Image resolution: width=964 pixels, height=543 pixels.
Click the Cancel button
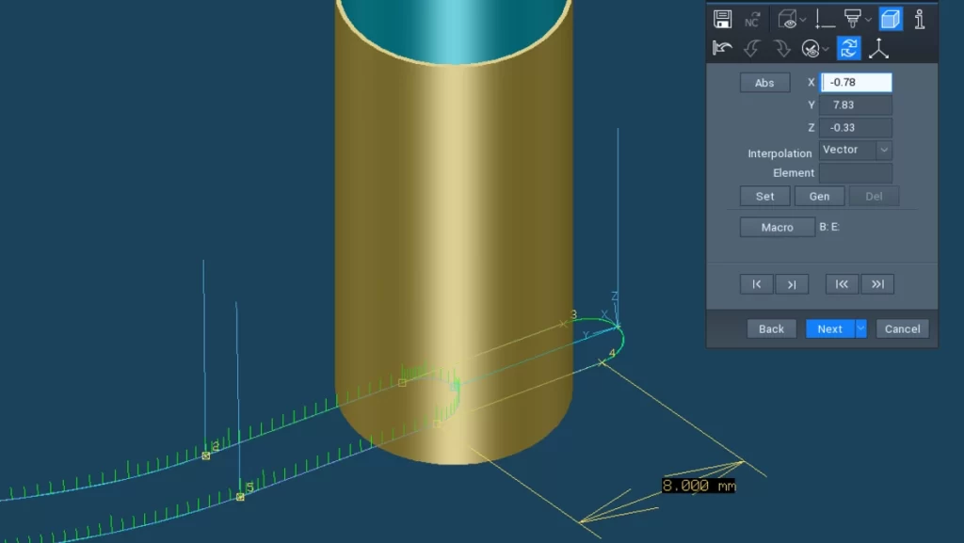pos(903,329)
